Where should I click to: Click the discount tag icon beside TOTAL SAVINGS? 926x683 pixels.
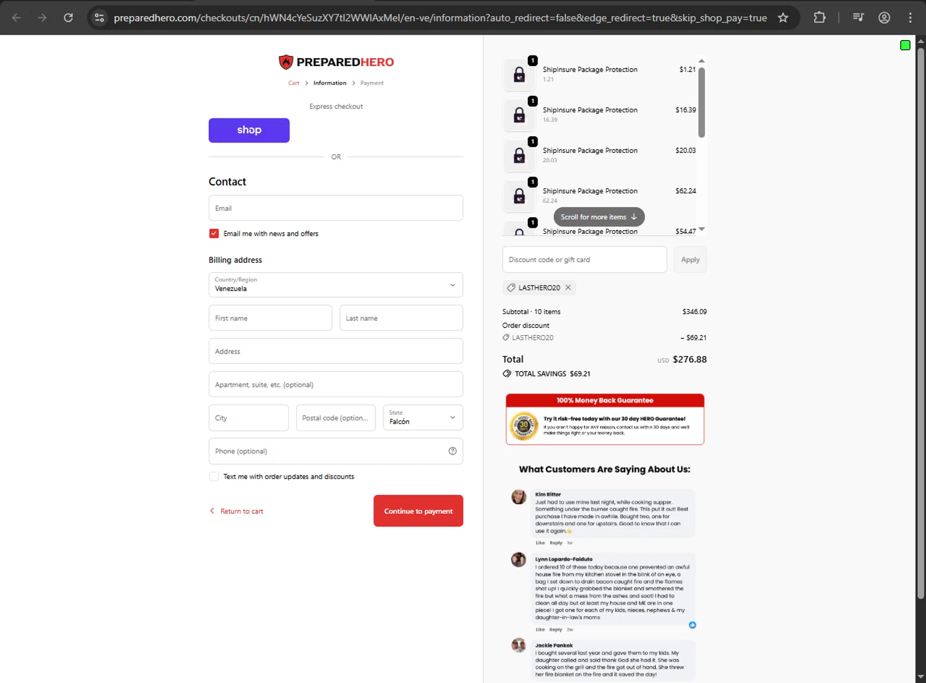click(x=507, y=373)
